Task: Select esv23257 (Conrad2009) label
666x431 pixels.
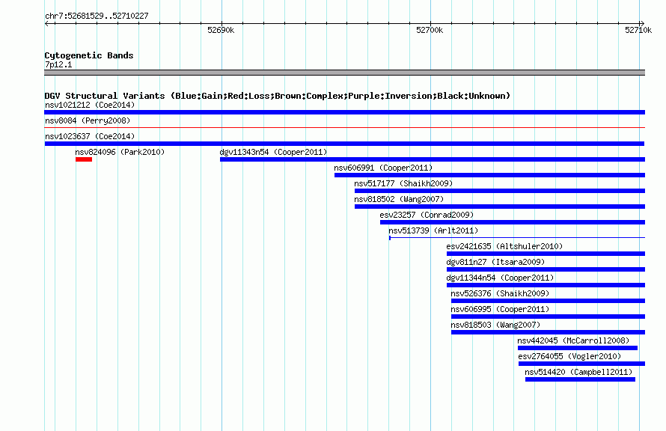Action: click(x=427, y=215)
